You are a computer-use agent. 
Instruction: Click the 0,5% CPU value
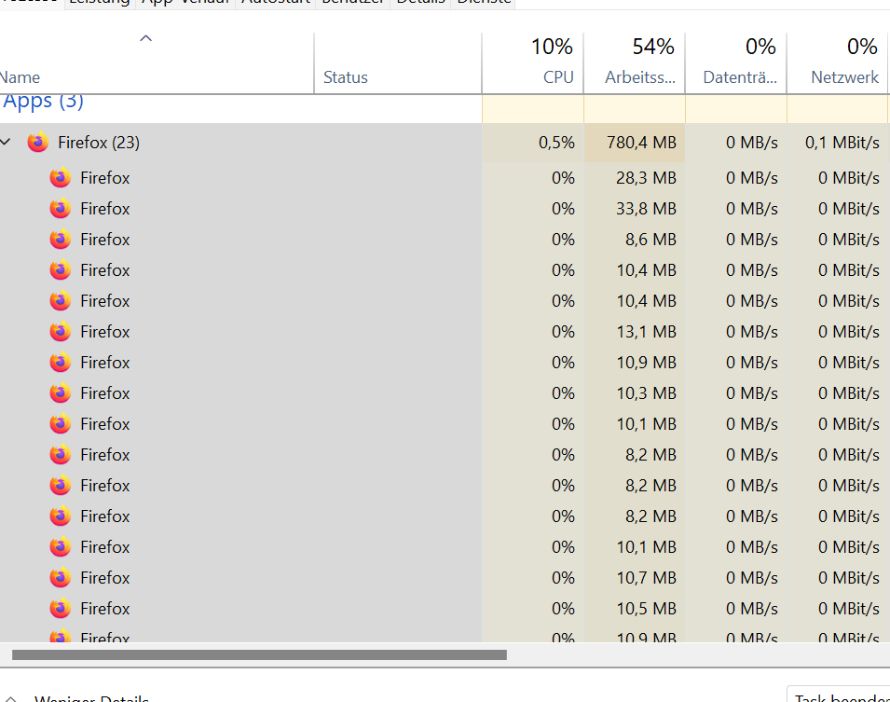point(556,142)
